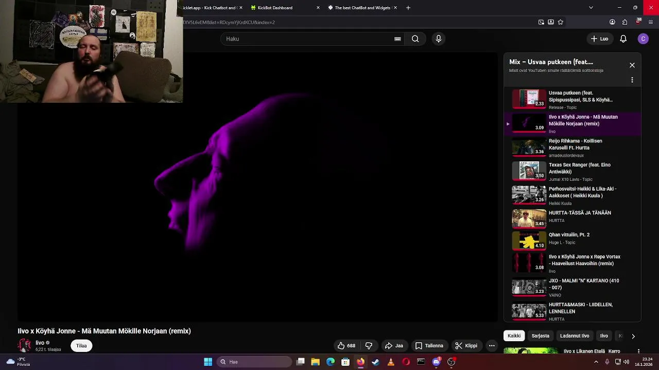Start voice search with the microphone icon
The height and width of the screenshot is (370, 659).
[x=439, y=39]
